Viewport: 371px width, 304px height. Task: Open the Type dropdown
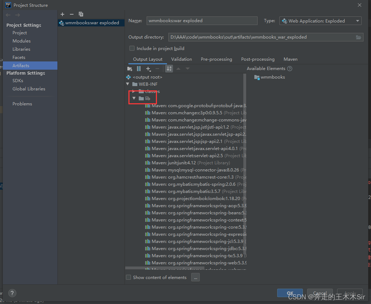click(320, 21)
